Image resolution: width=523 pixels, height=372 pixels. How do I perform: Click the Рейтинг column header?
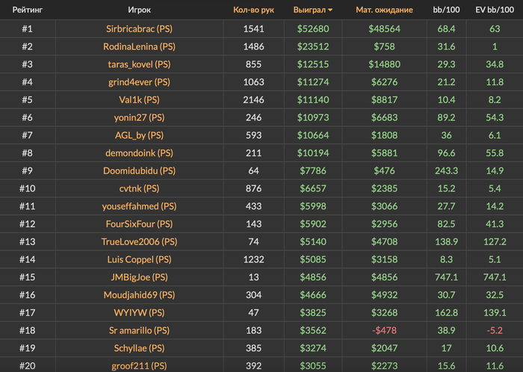tap(27, 10)
